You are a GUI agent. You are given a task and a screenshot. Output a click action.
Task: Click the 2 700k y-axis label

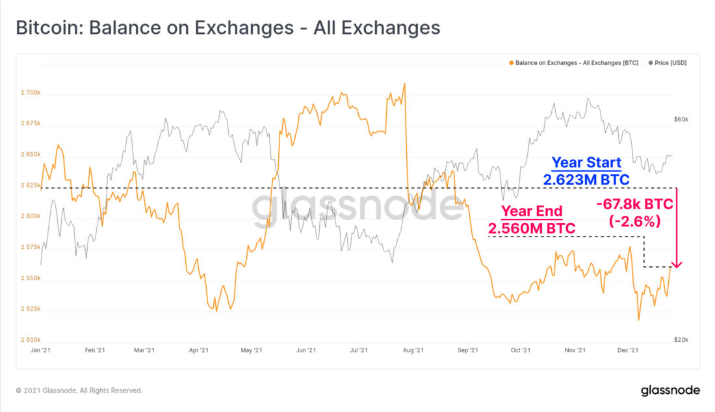tap(31, 92)
